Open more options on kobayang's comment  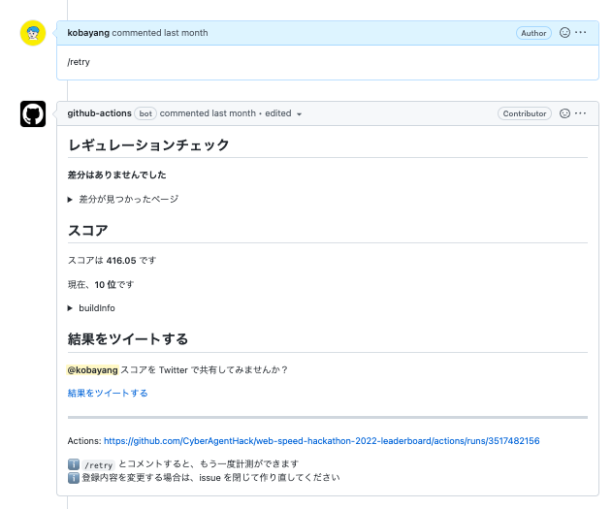(580, 33)
